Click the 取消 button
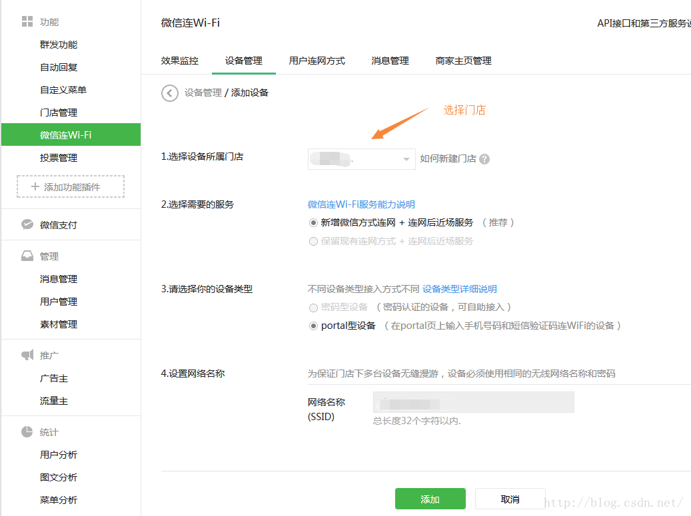 click(x=510, y=499)
